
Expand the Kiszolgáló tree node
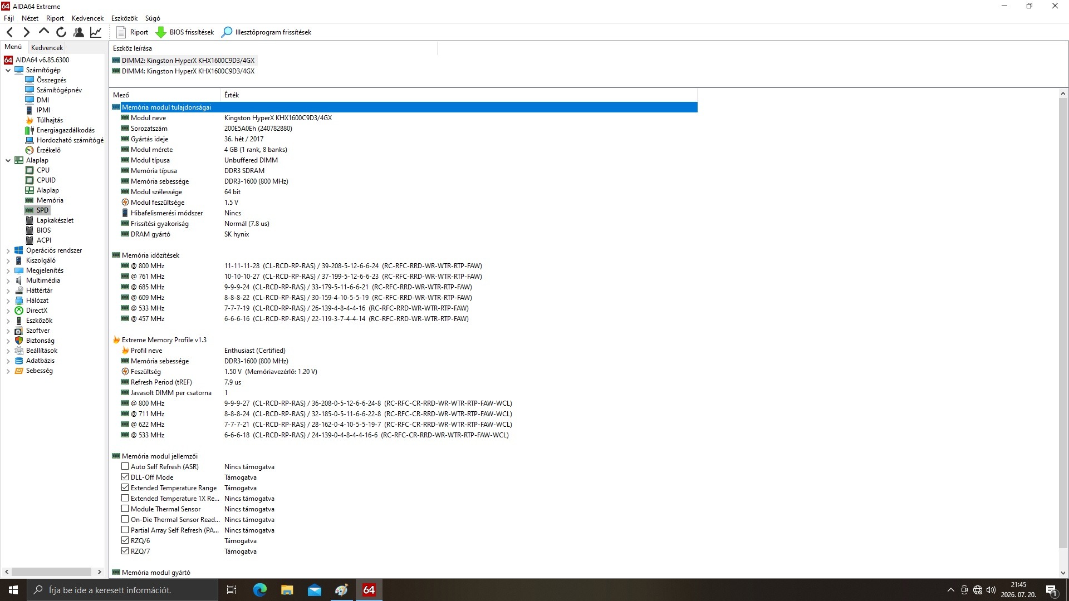coord(8,260)
